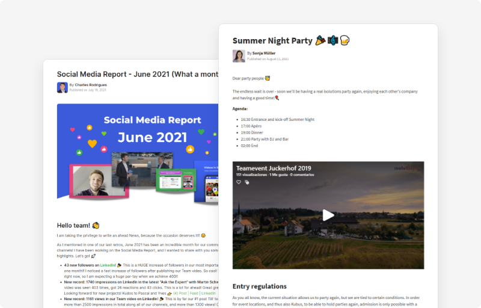The image size is (481, 308).
Task: Click the party popper emoji in the title
Action: pos(320,40)
